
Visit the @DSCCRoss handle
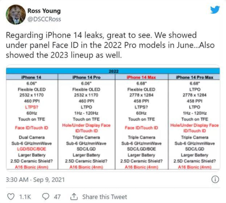click(44, 19)
